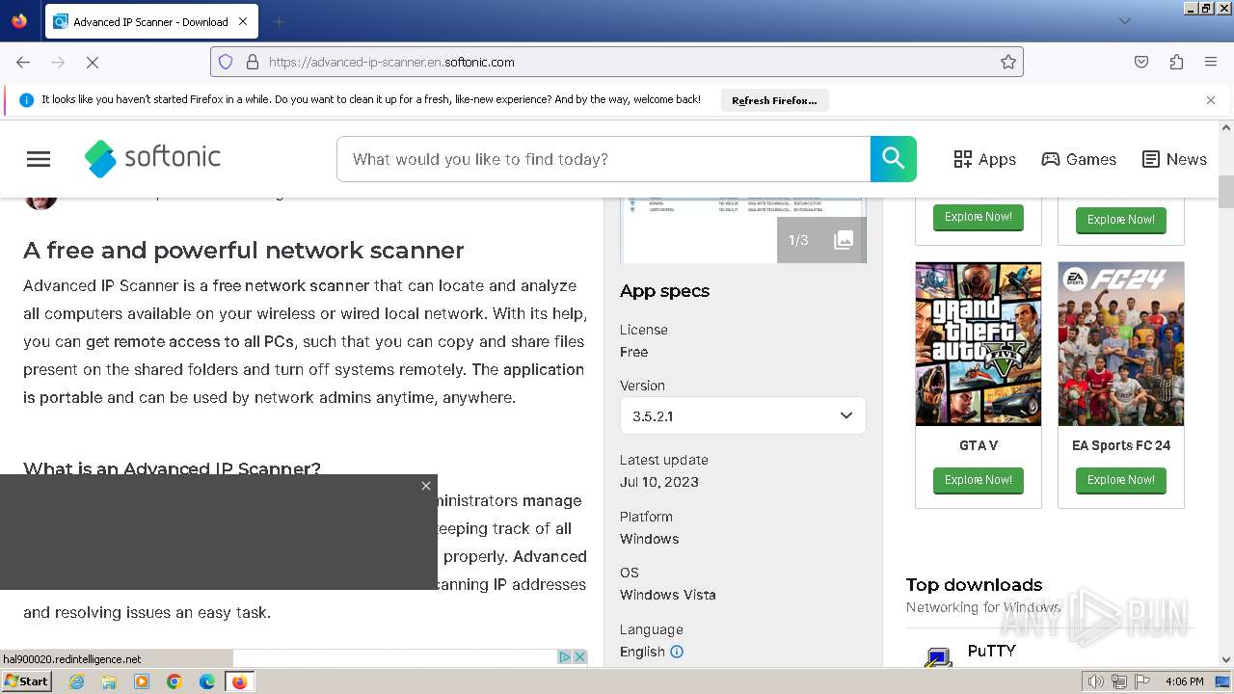Bookmark this page with star icon

tap(1008, 62)
